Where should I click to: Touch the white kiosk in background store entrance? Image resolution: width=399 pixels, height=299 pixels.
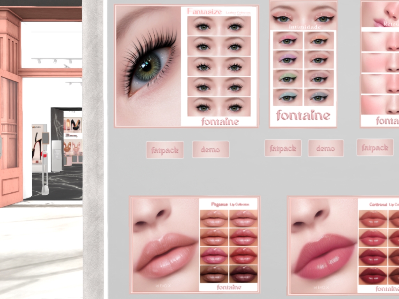point(57,156)
